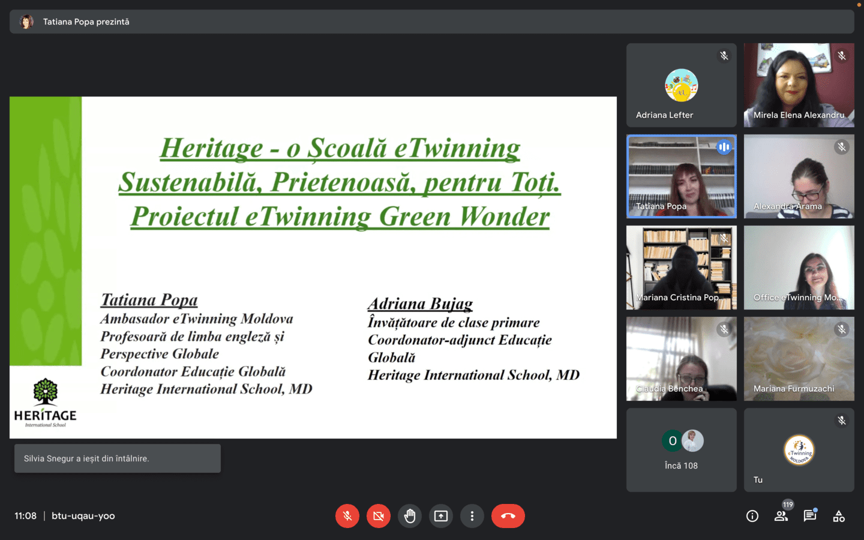Click muted mic icon on Claudia Benchea tile
The width and height of the screenshot is (864, 540).
(724, 329)
